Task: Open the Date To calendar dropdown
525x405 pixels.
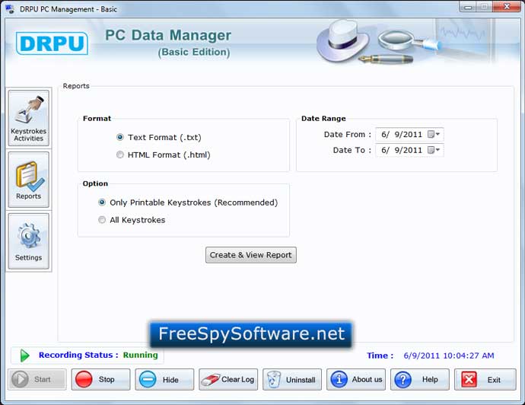Action: [434, 150]
